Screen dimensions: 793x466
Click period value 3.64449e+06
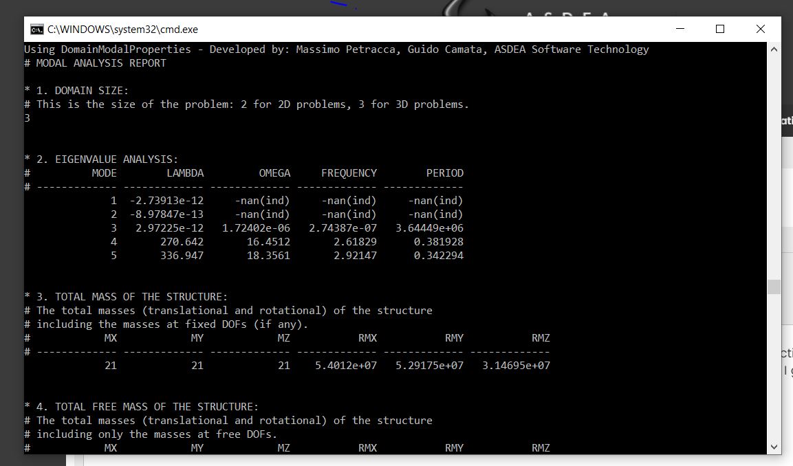429,228
